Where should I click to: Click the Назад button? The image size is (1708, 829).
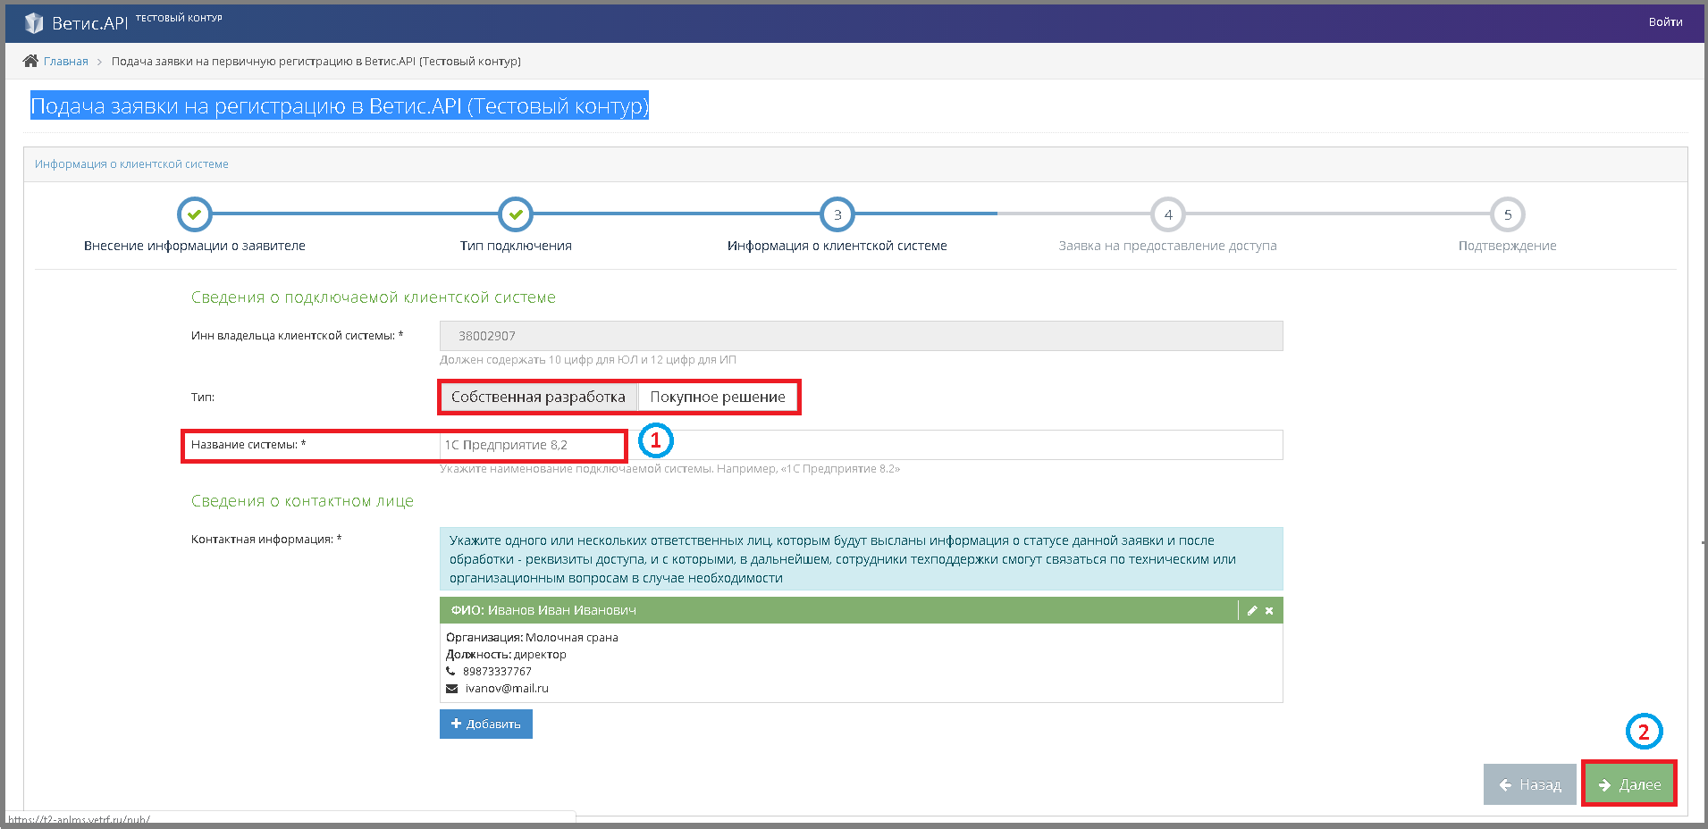(x=1530, y=785)
